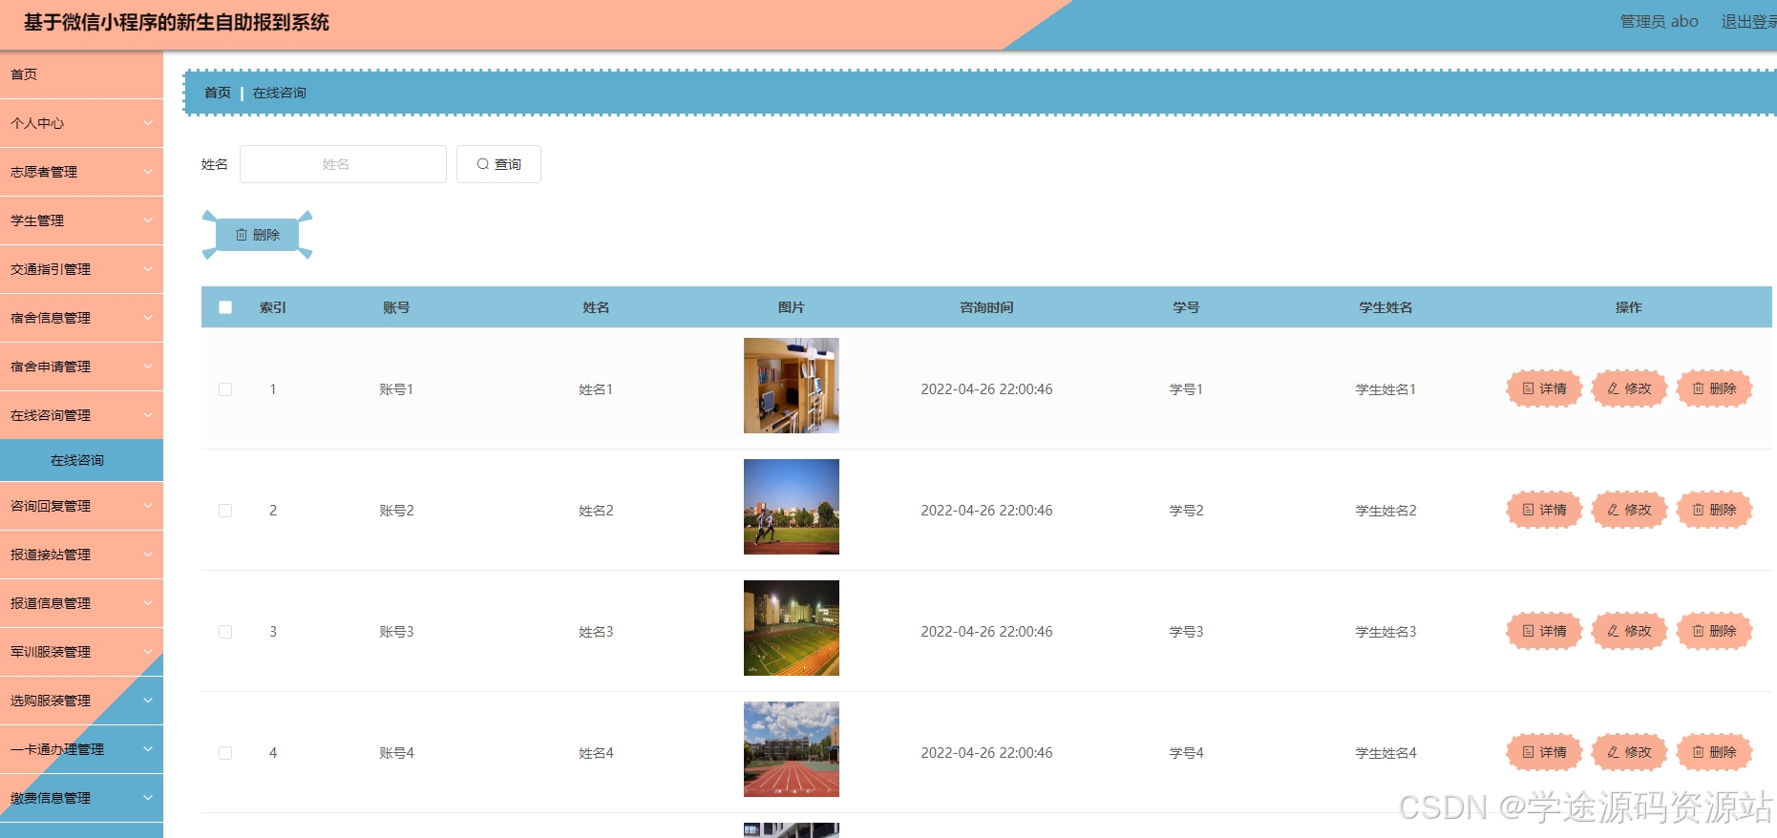Click the 管理员 abo account label
Image resolution: width=1777 pixels, height=838 pixels.
point(1659,21)
